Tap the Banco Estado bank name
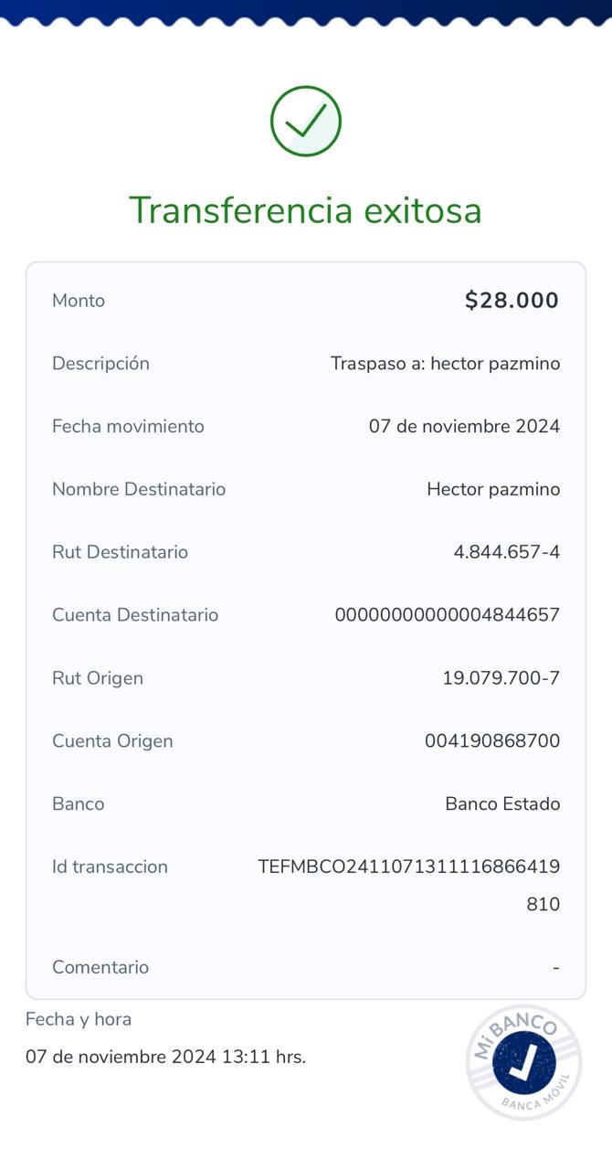The image size is (612, 1170). (x=502, y=804)
